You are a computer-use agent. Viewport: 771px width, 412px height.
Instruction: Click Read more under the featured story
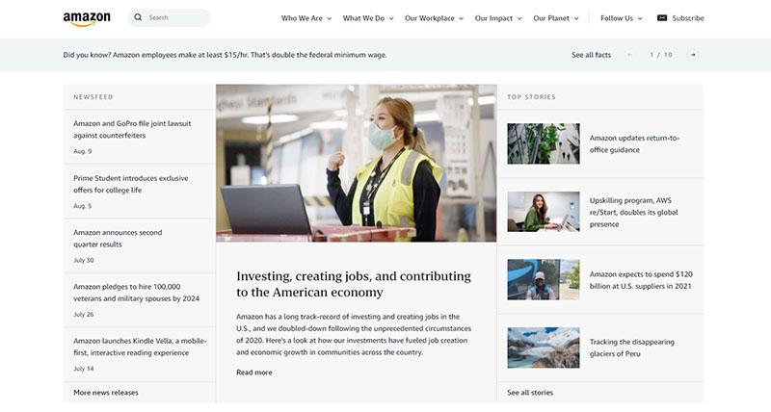254,373
